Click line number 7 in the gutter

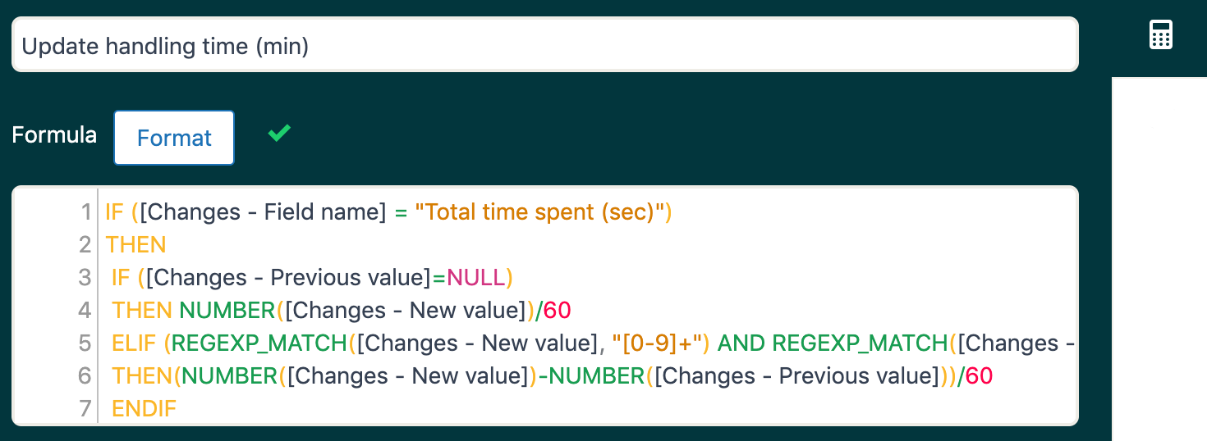pyautogui.click(x=86, y=409)
